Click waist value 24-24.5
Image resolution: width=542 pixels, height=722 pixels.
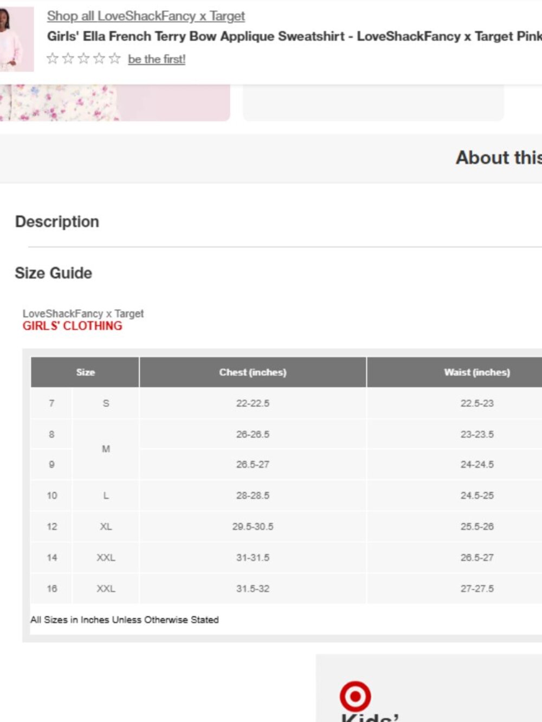click(477, 464)
